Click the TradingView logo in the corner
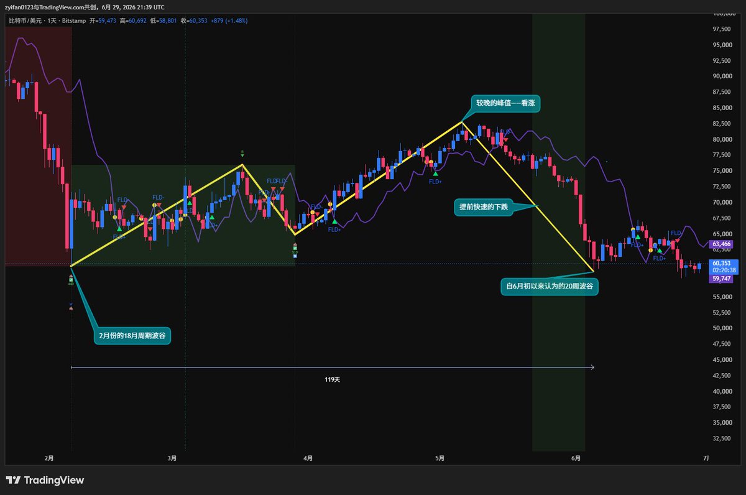 pos(45,480)
